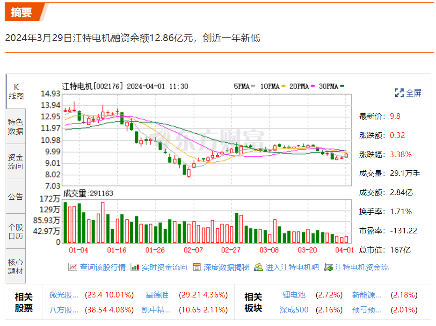Click the 14.93 price axis label
The image size is (436, 326).
tap(51, 94)
